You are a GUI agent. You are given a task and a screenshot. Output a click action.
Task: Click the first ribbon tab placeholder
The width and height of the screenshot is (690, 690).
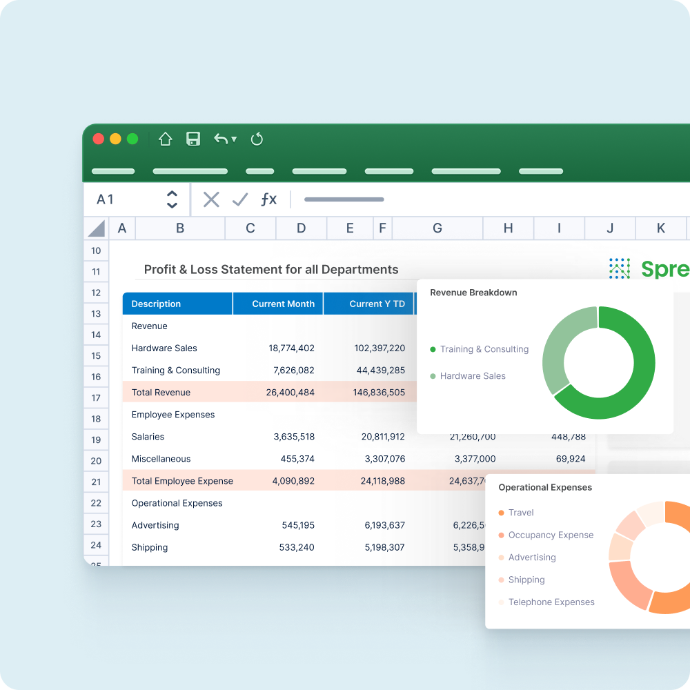coord(113,171)
